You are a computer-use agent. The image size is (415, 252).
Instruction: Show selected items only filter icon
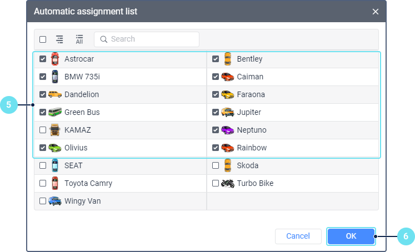(59, 39)
